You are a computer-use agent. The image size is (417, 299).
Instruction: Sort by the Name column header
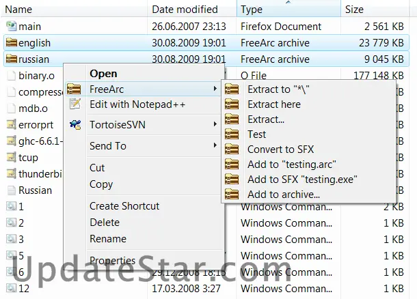pyautogui.click(x=75, y=10)
